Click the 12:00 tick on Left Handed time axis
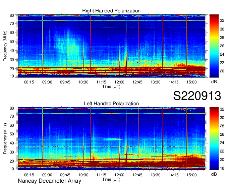 119,175
